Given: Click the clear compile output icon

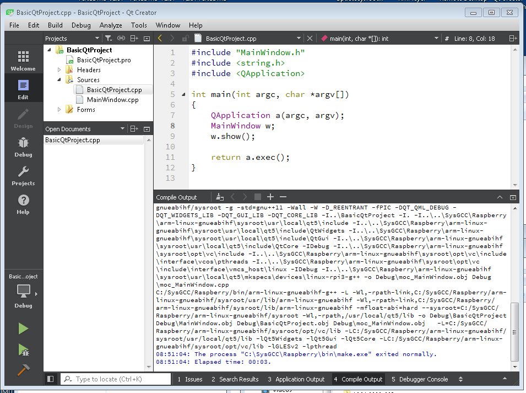Looking at the screenshot, I should click(x=220, y=197).
